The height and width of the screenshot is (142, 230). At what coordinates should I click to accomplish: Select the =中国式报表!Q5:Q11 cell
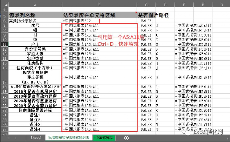click(x=193, y=110)
